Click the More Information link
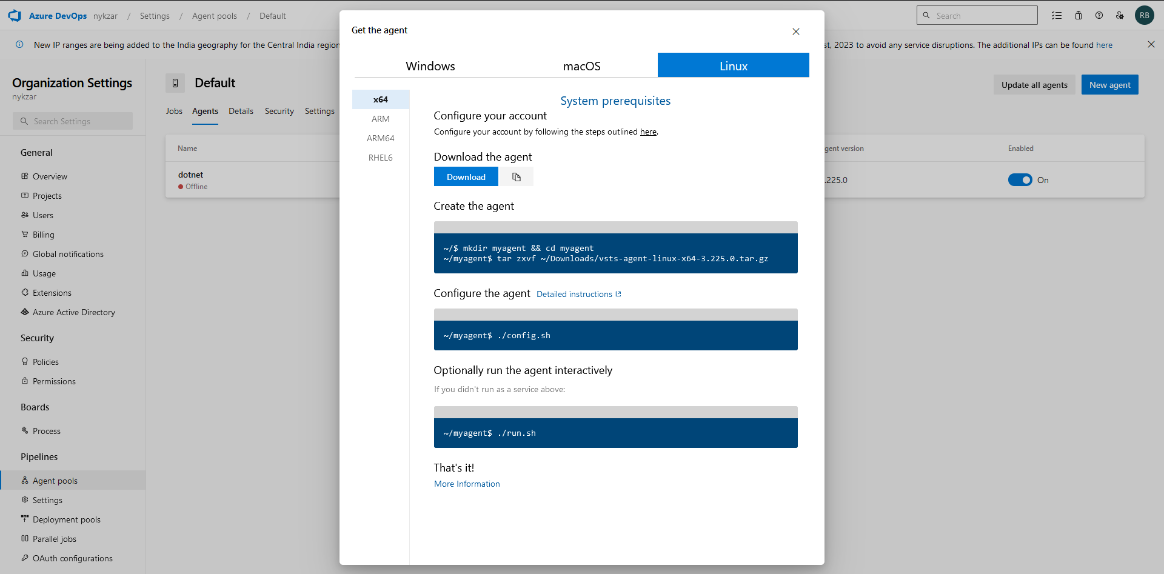Viewport: 1164px width, 574px height. click(x=467, y=484)
